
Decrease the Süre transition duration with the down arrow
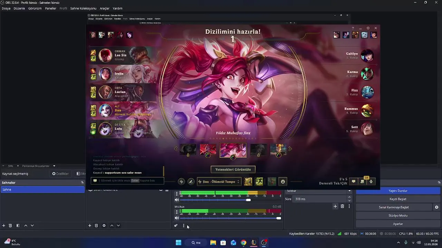point(349,201)
